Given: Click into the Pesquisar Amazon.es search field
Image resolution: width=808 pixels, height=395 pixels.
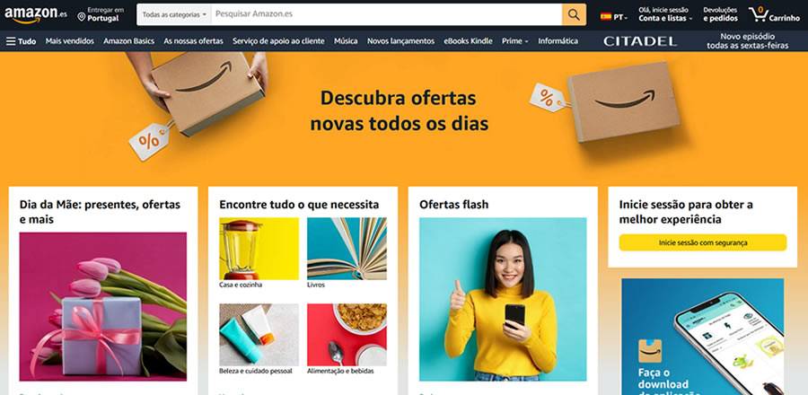Looking at the screenshot, I should point(386,14).
